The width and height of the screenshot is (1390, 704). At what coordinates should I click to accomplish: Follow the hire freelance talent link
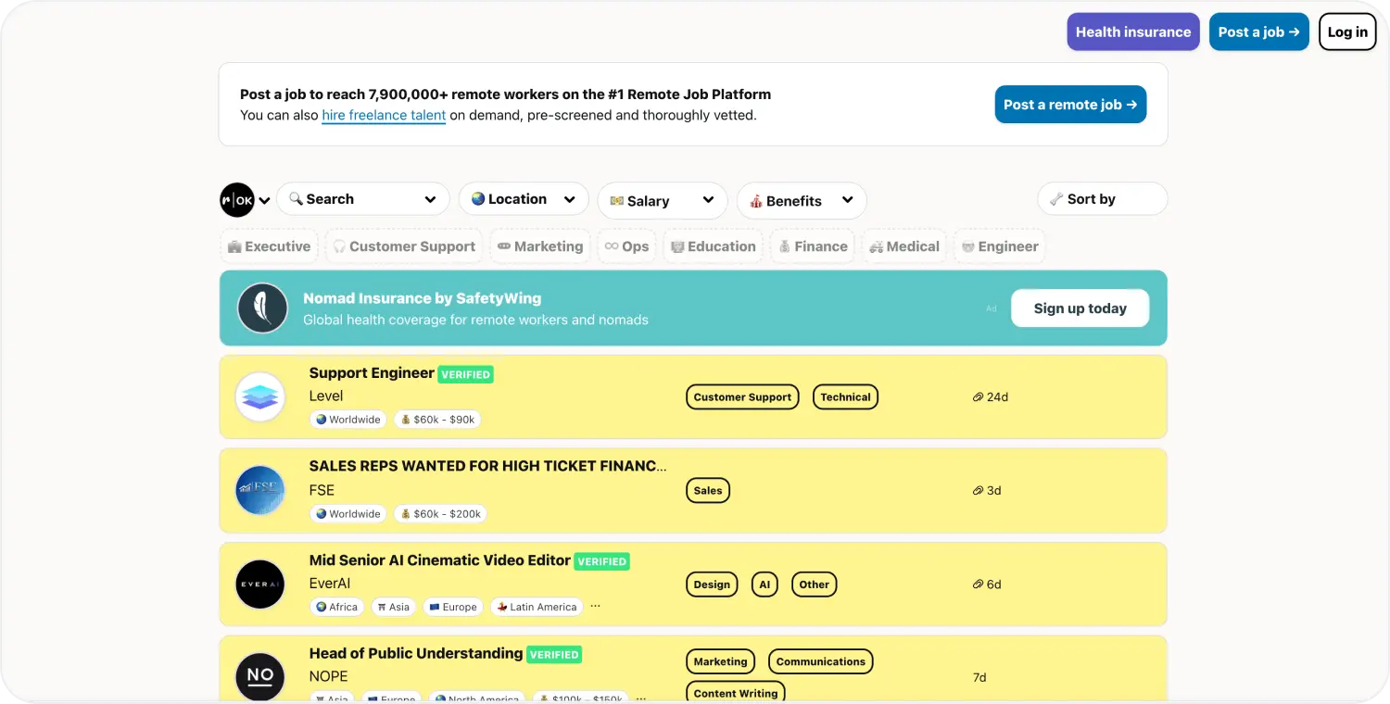coord(384,116)
